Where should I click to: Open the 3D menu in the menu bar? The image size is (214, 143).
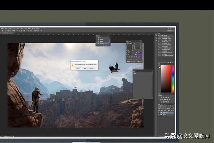26,28
